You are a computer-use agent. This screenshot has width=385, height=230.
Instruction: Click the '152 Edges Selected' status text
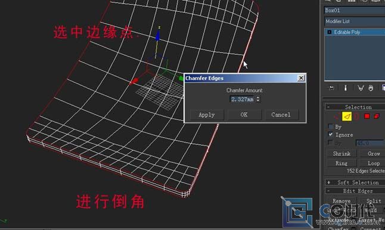pyautogui.click(x=365, y=171)
